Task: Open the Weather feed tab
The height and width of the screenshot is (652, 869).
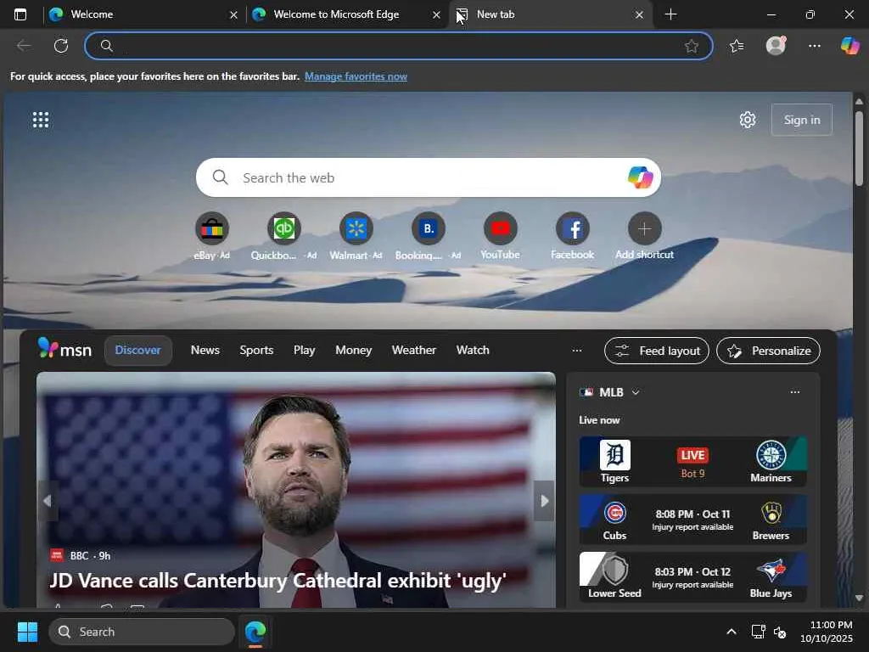Action: (x=414, y=351)
